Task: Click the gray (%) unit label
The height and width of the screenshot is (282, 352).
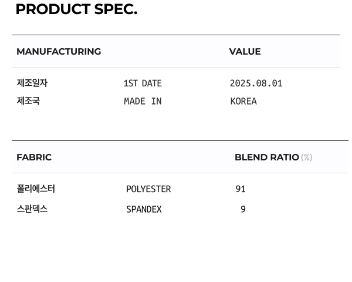Action: [307, 157]
